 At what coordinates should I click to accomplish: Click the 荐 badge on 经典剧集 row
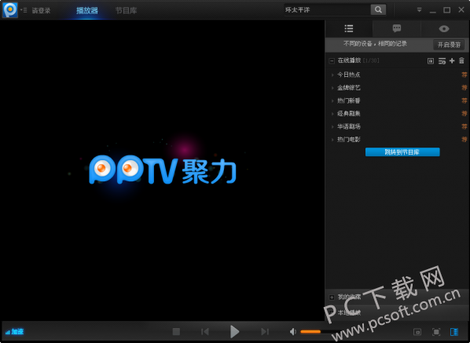464,114
